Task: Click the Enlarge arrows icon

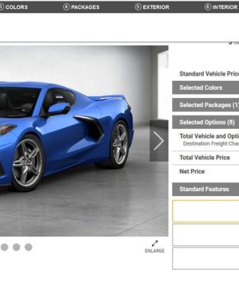Action: click(x=155, y=243)
